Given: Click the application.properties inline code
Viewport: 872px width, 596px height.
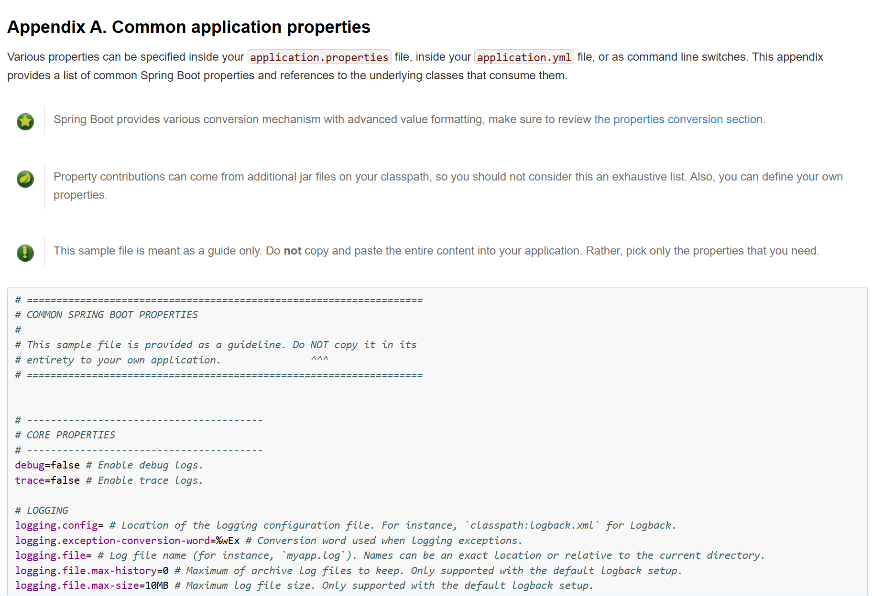Looking at the screenshot, I should tap(319, 57).
